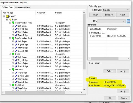Open the Edge type dropdown
The height and width of the screenshot is (103, 133).
(116, 10)
